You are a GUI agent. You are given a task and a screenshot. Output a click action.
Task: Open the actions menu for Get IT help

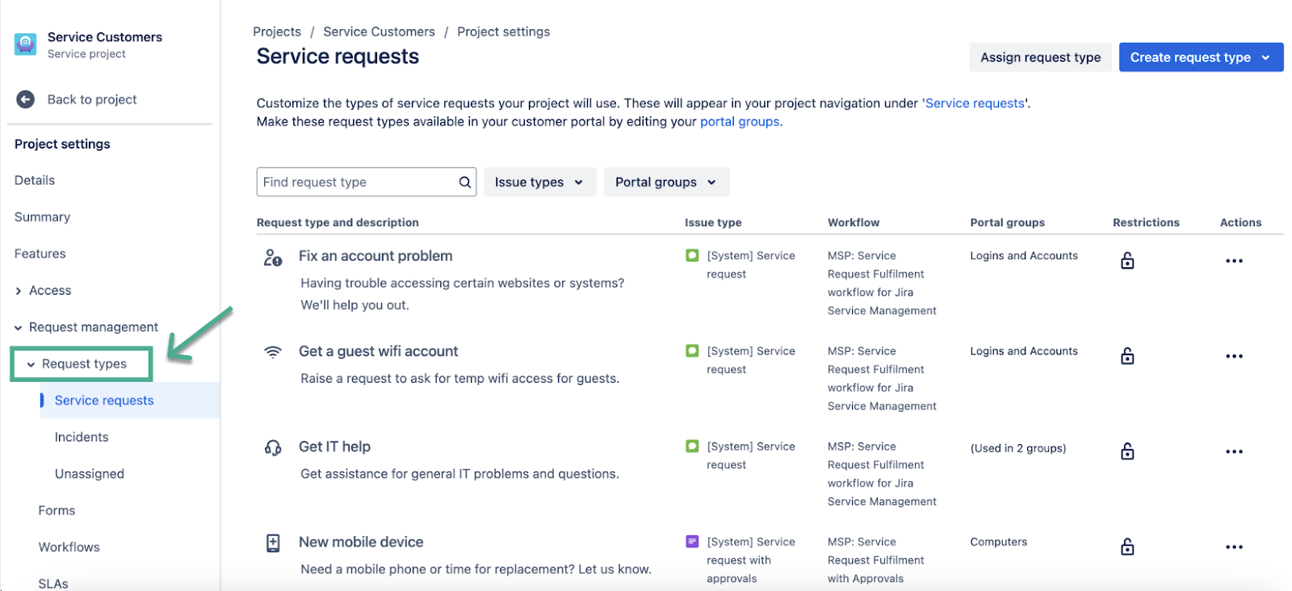pos(1234,451)
